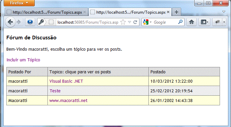Screen dimensions: 231x127
Task: Click Macoratti author in www.macoratti.net row
Action: (18, 101)
